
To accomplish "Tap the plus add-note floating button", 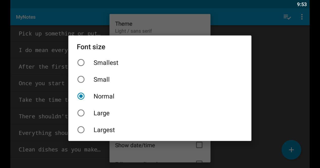I will coord(291,150).
